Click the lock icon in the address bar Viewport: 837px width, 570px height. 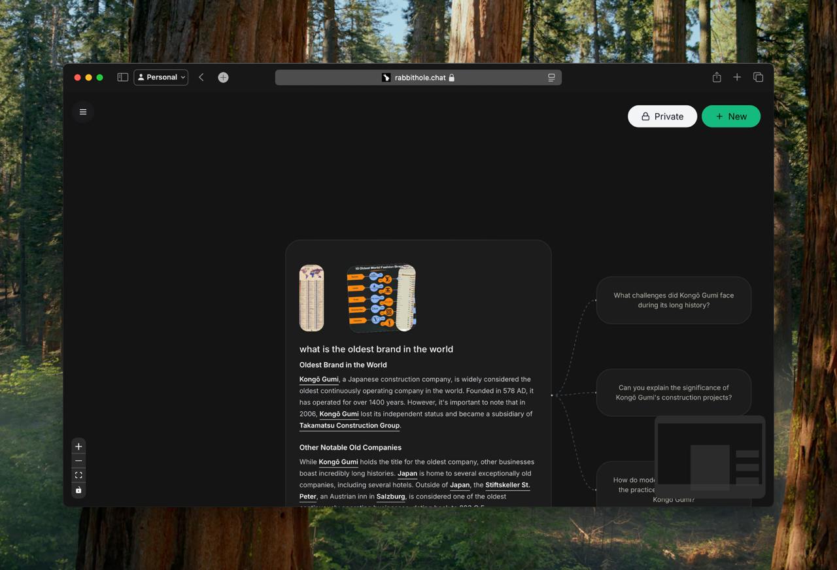point(451,78)
